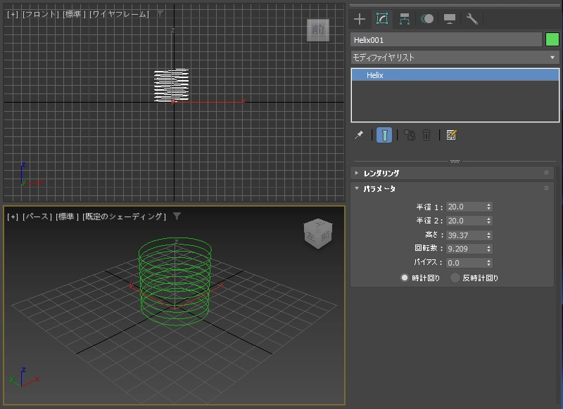Image resolution: width=563 pixels, height=409 pixels.
Task: Open the [+] menu in perspective viewport
Action: [13, 216]
